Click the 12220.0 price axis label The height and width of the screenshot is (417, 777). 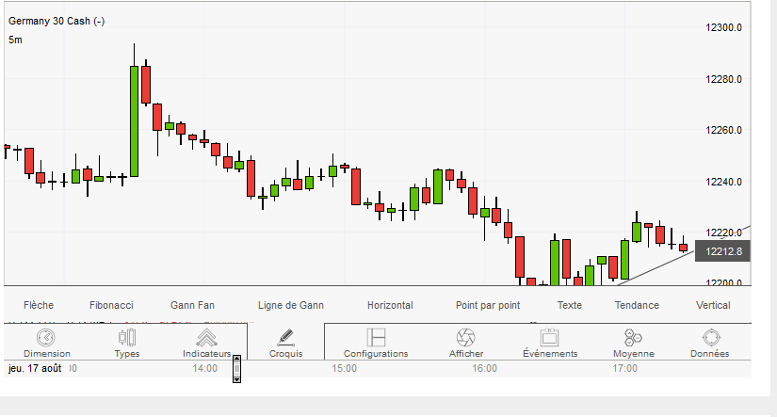point(723,233)
